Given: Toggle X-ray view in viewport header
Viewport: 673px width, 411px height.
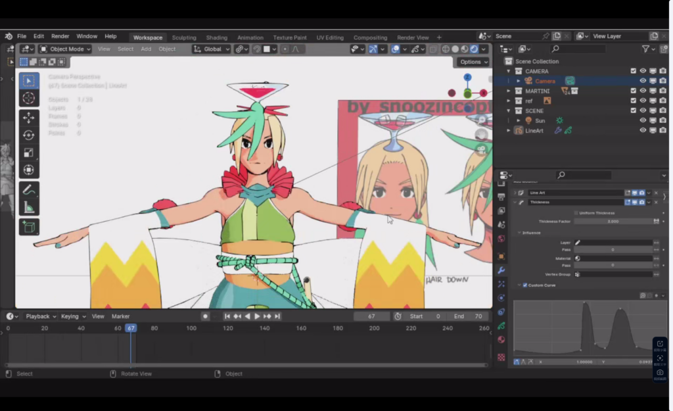Looking at the screenshot, I should (433, 49).
